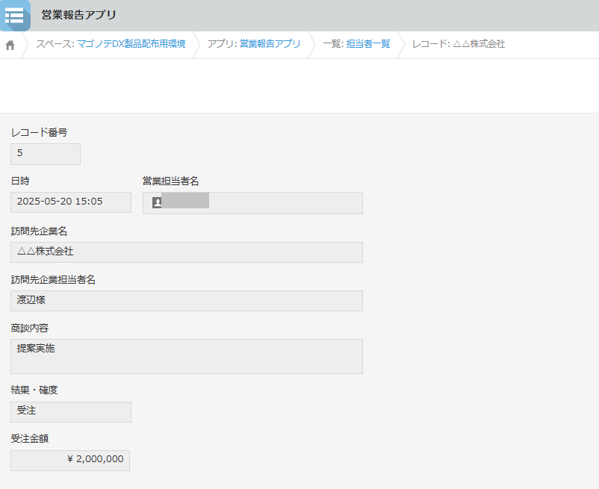
Task: Click the レコード: △△株式会社 breadcrumb text
Action: pyautogui.click(x=459, y=44)
